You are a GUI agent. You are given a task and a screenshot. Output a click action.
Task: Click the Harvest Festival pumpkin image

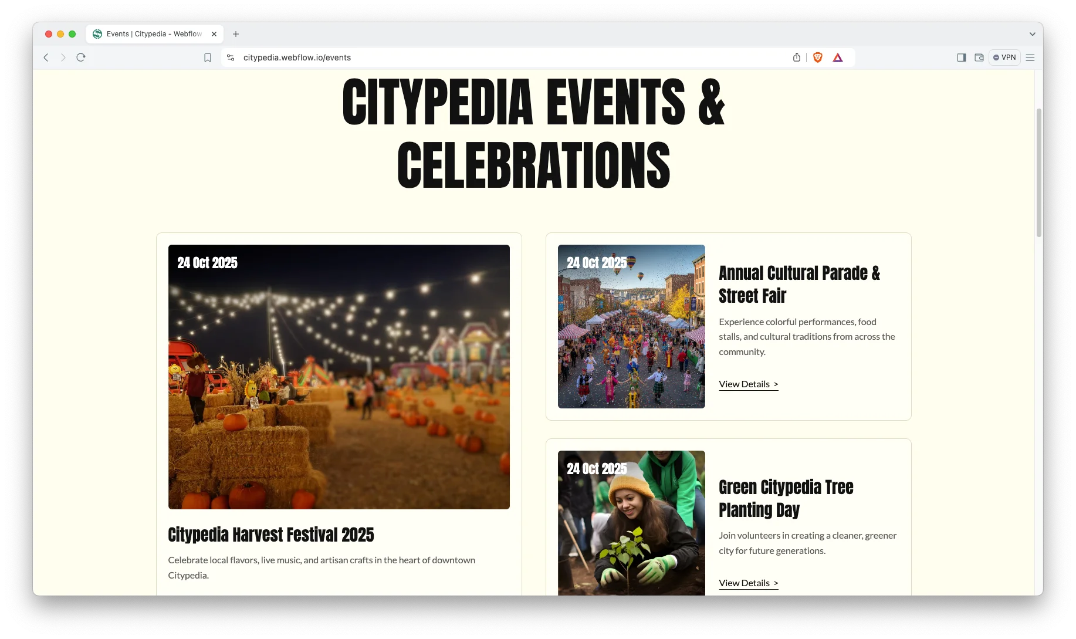339,377
